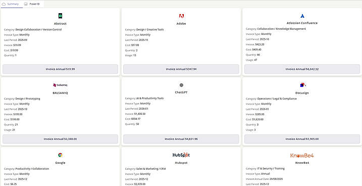Open Atlassian Confluence Invoice Annual button
This screenshot has height=186, width=362.
click(302, 69)
